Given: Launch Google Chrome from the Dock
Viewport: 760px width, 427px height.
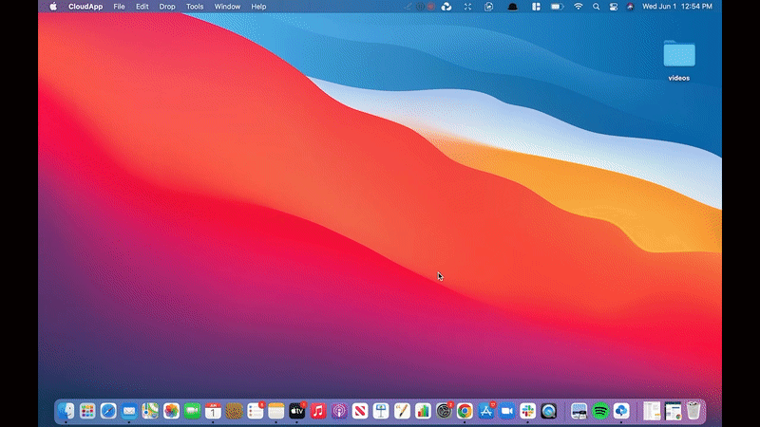Looking at the screenshot, I should (x=465, y=411).
